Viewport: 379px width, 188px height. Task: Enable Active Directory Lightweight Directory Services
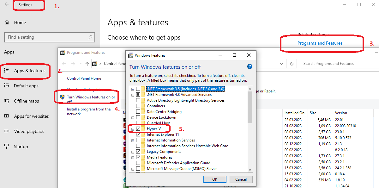[138, 100]
